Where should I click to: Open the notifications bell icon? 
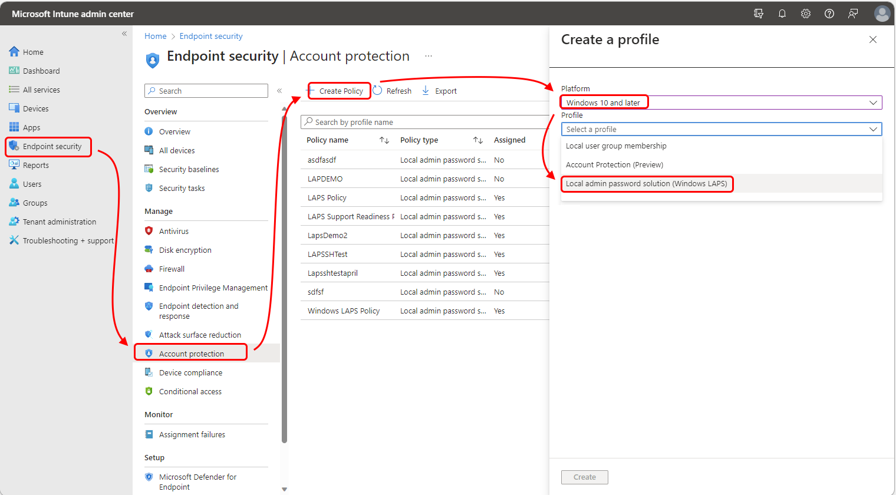coord(782,14)
